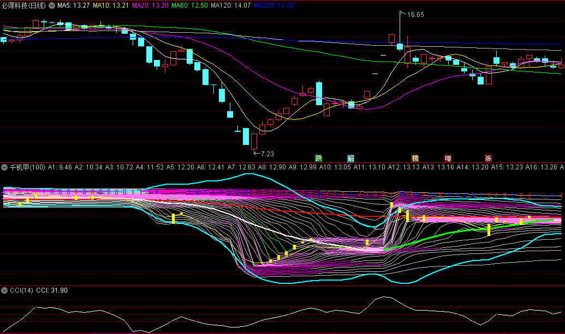Screen dimensions: 565x334
Task: Click the 必得科技(日线) chart title
Action: click(x=24, y=5)
